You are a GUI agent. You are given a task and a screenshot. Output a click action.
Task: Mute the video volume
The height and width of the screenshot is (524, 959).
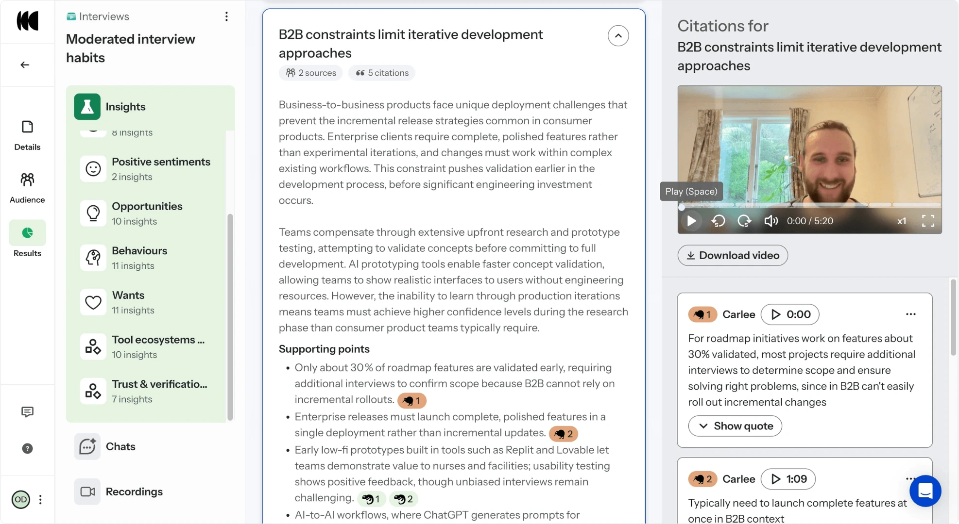point(771,221)
